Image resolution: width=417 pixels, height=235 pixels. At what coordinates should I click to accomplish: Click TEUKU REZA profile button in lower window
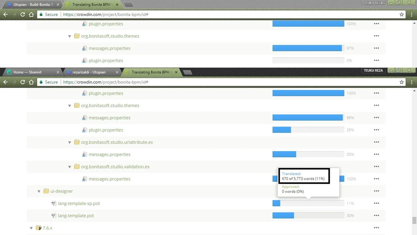[x=373, y=71]
